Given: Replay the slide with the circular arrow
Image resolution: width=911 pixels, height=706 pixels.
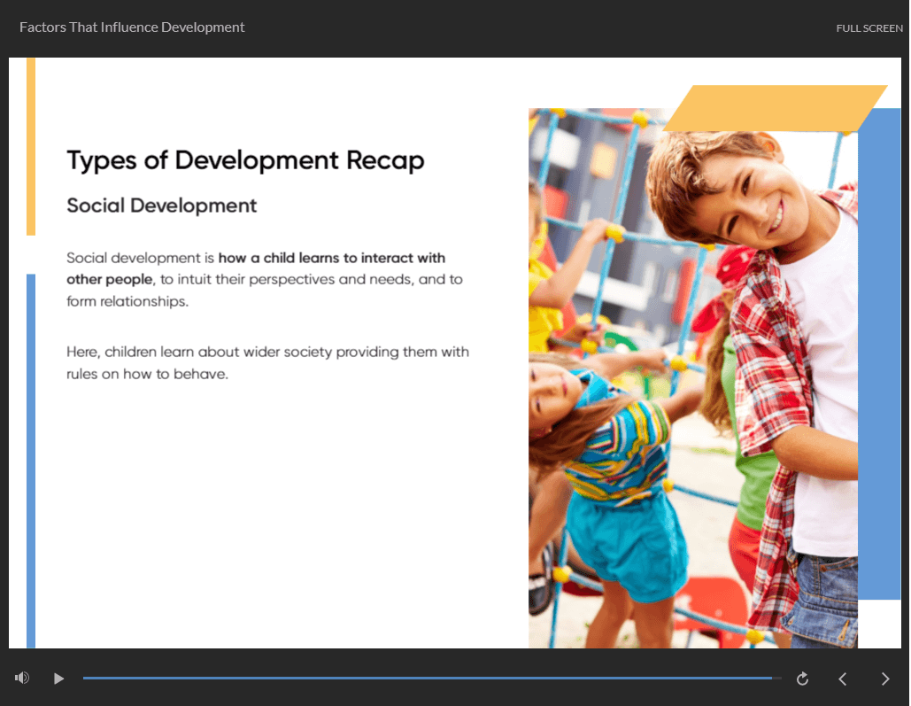Looking at the screenshot, I should [x=802, y=679].
